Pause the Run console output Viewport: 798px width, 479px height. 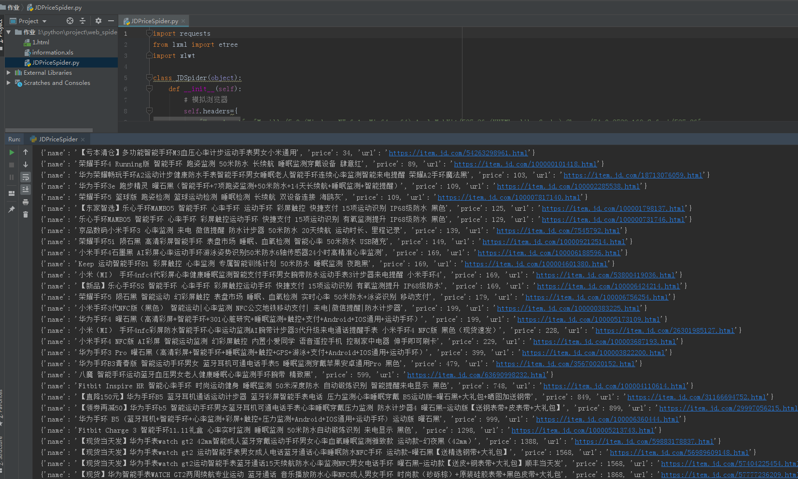coord(12,177)
